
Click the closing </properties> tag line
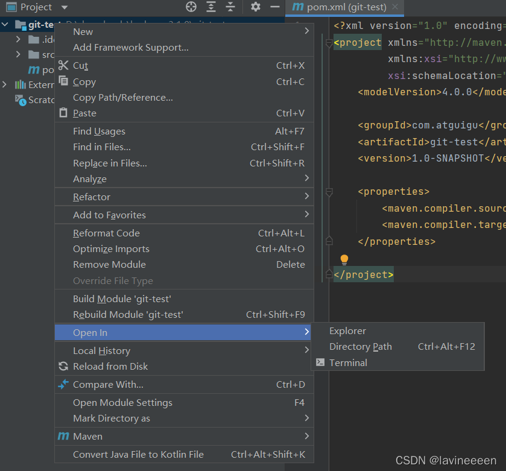(x=397, y=241)
